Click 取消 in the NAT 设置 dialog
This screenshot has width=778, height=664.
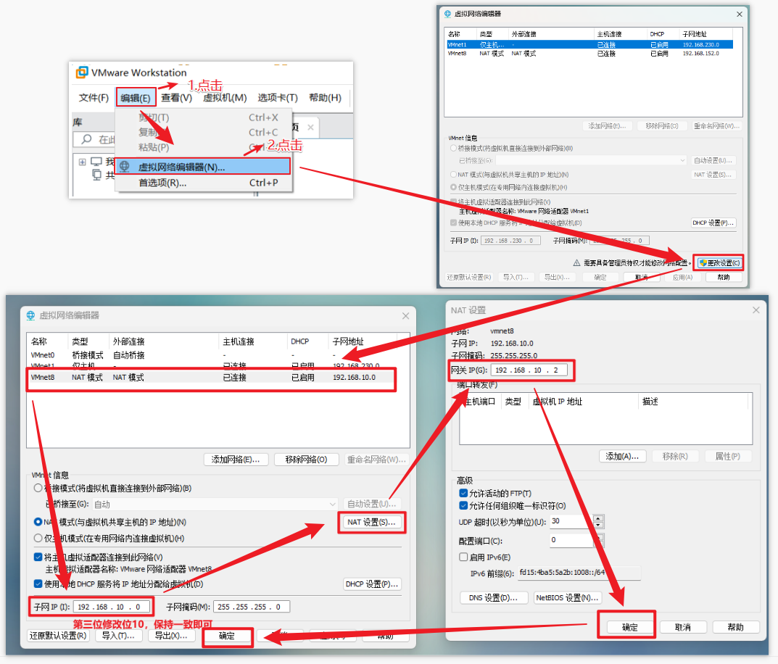pos(683,627)
